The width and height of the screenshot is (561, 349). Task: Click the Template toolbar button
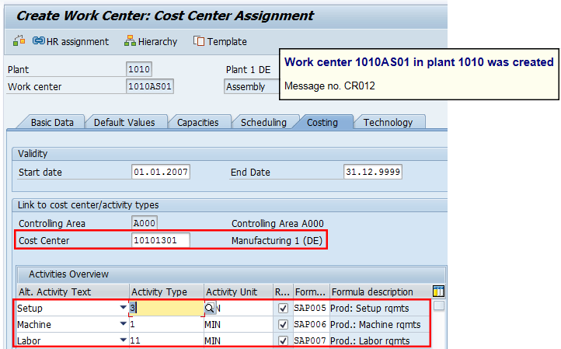220,41
